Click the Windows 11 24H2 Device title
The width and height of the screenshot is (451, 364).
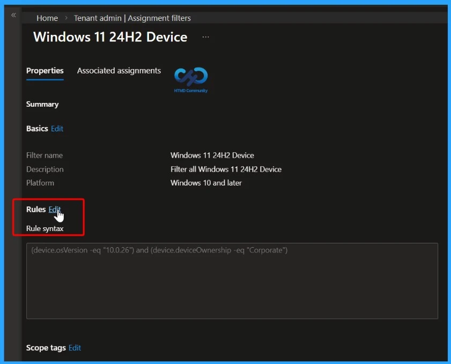tap(110, 36)
